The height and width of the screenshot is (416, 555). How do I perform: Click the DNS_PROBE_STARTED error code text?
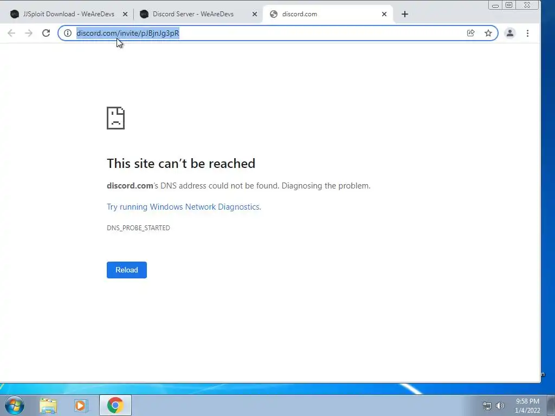[x=138, y=228]
